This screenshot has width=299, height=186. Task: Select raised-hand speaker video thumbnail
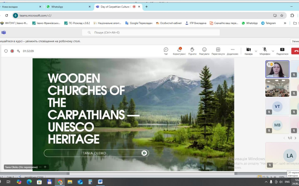277,69
